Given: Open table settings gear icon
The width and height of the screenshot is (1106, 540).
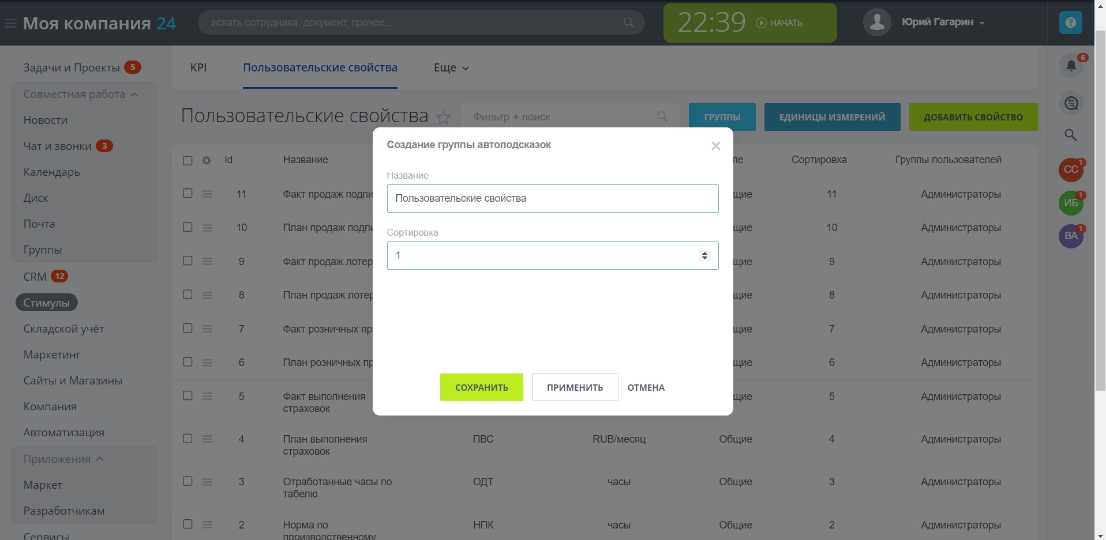Looking at the screenshot, I should (207, 160).
